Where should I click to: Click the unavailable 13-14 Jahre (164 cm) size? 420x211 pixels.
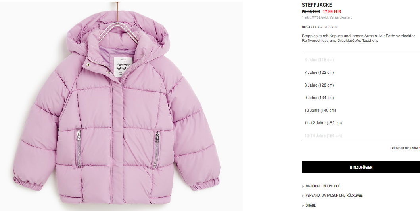click(361, 136)
